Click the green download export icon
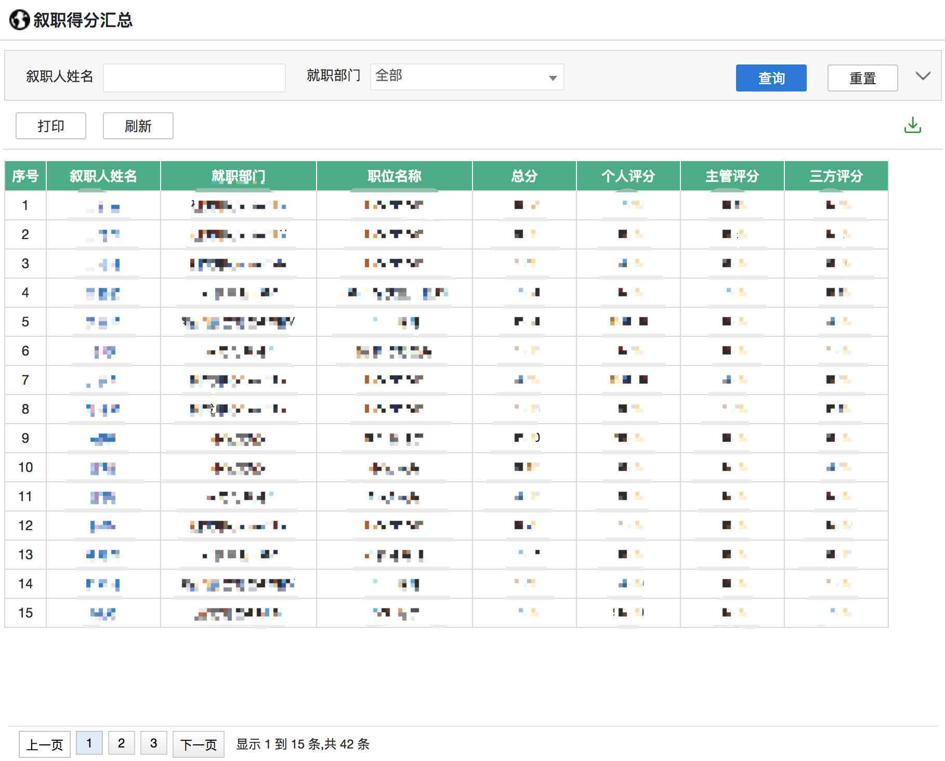This screenshot has height=761, width=945. (x=912, y=125)
